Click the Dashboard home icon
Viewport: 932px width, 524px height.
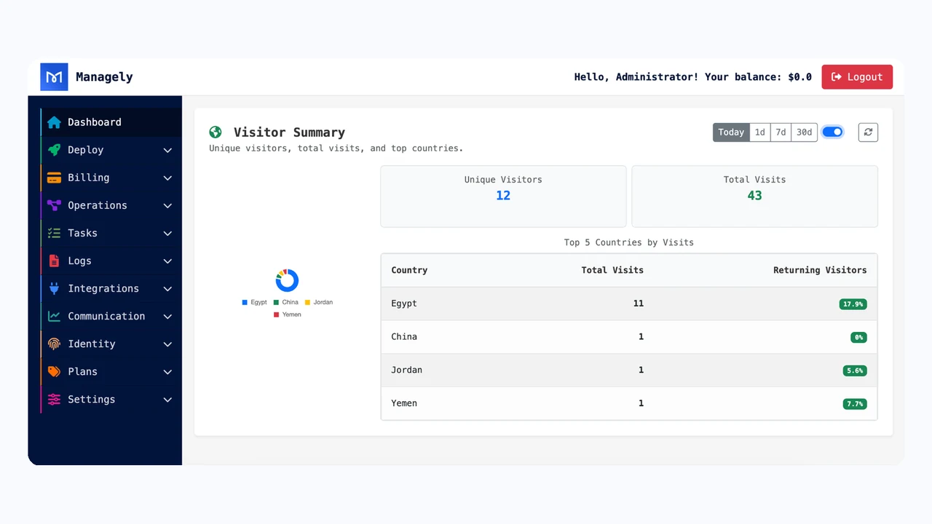point(54,122)
